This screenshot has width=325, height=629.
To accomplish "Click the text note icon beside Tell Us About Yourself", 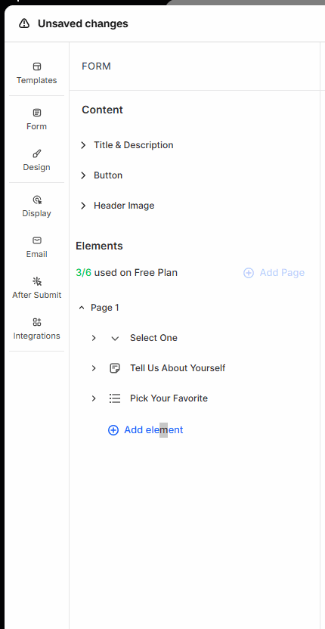I will coord(115,368).
